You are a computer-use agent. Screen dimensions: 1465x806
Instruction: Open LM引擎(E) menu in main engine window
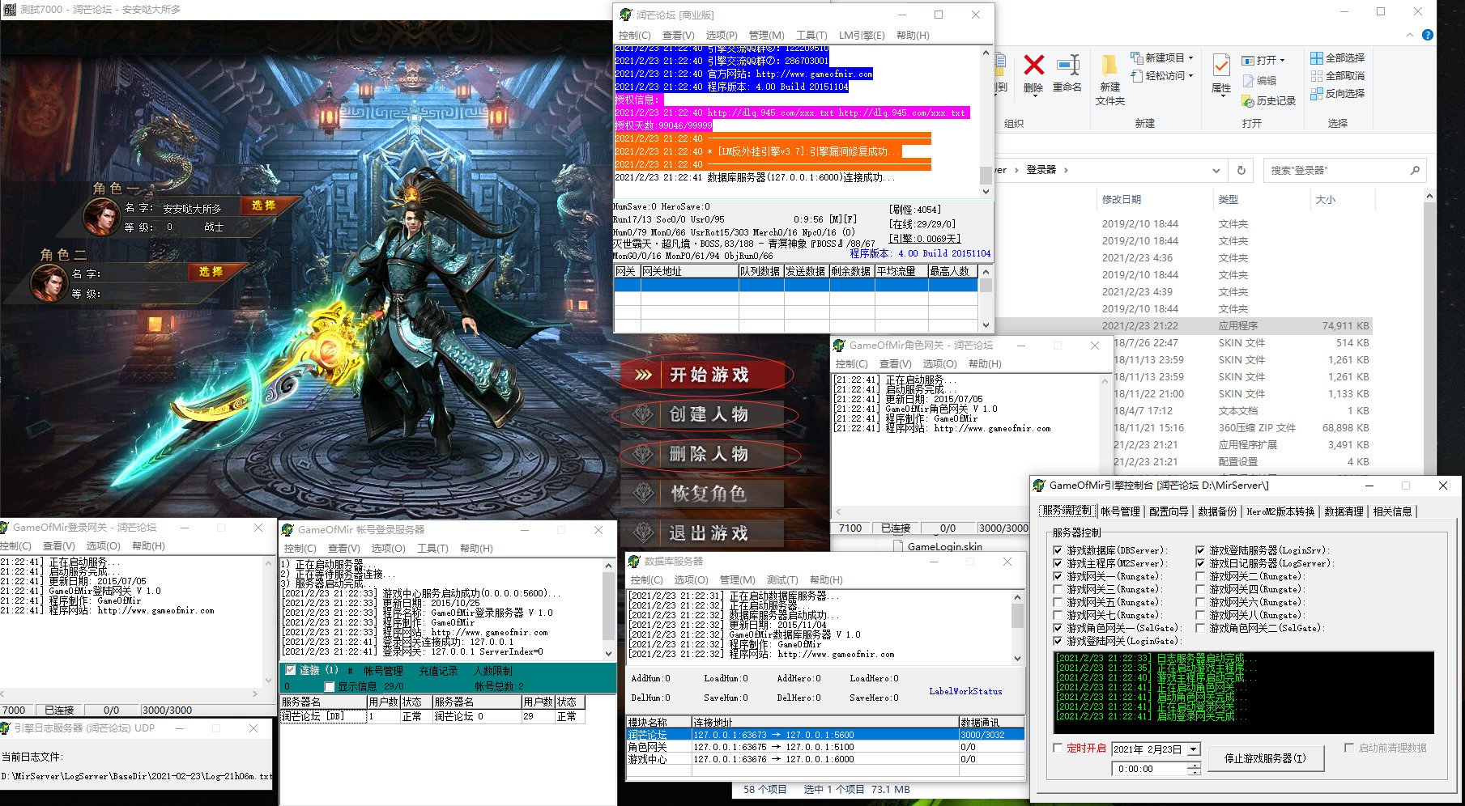862,36
